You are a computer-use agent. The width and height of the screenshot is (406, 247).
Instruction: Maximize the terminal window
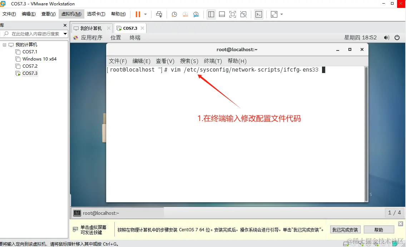[350, 49]
